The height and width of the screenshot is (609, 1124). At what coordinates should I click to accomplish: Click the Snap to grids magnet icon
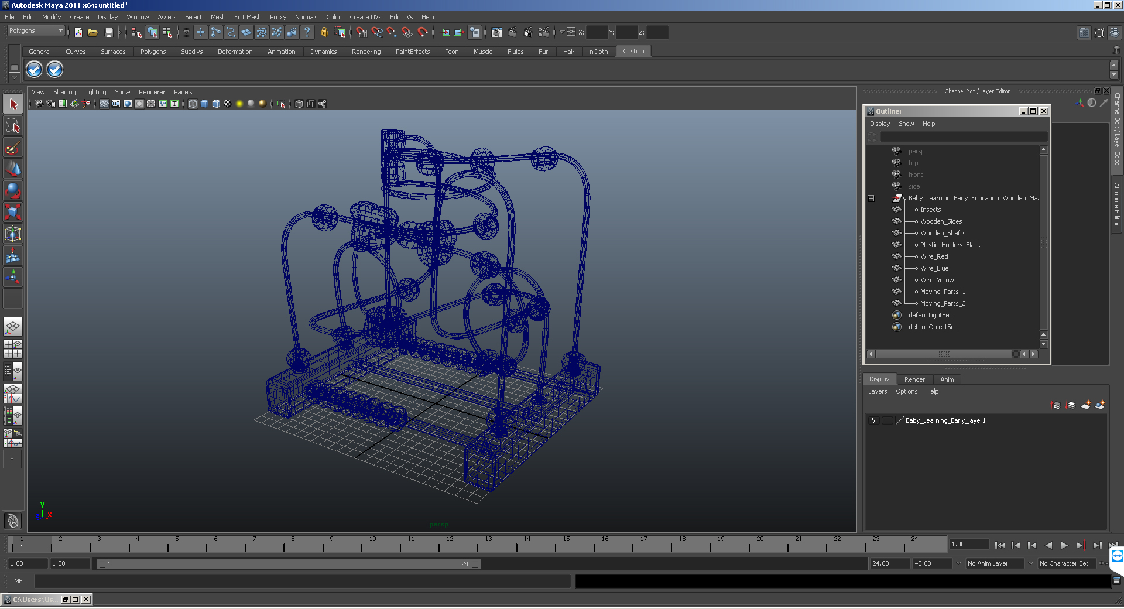(x=362, y=32)
